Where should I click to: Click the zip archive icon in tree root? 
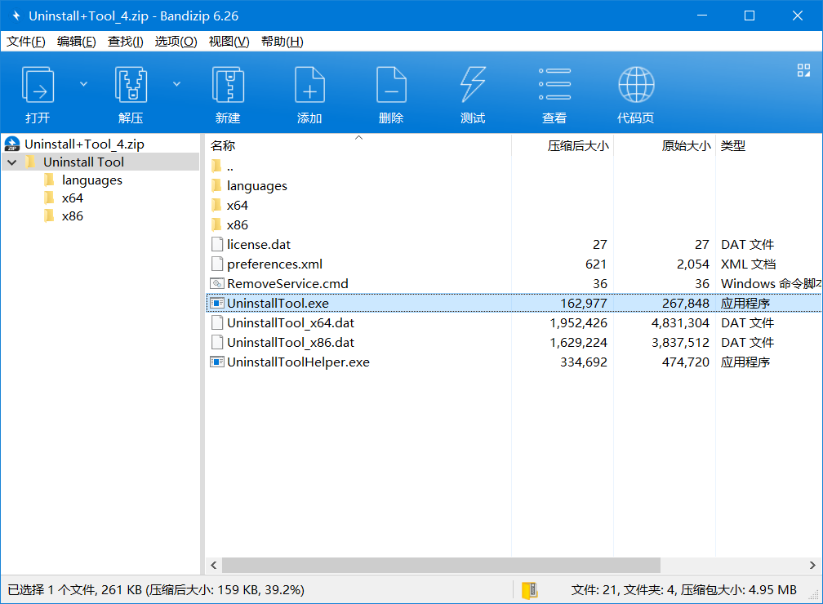(x=12, y=144)
